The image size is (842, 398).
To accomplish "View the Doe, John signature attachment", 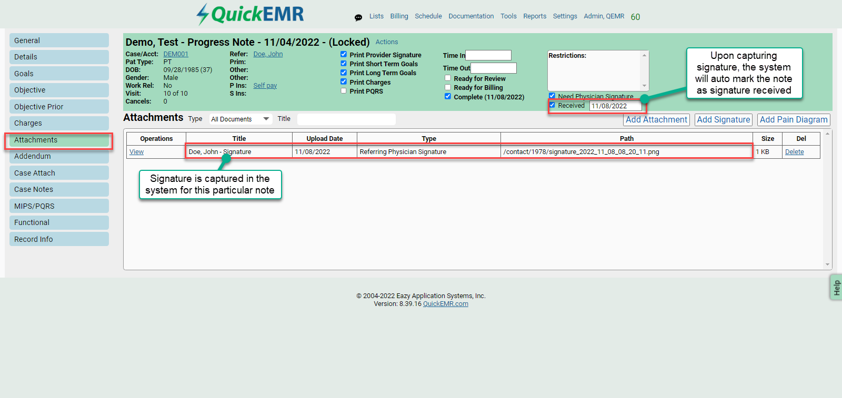I will pyautogui.click(x=136, y=152).
